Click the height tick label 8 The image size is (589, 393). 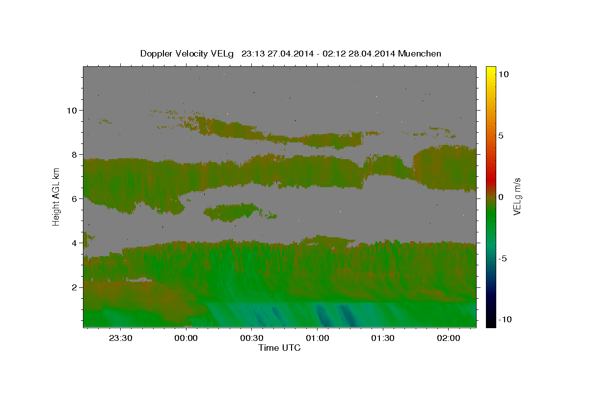pyautogui.click(x=75, y=154)
